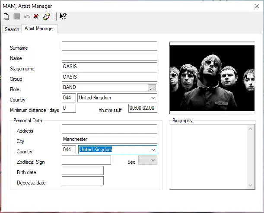Click the Undo arrow toolbar icon
The height and width of the screenshot is (213, 264).
tap(27, 16)
